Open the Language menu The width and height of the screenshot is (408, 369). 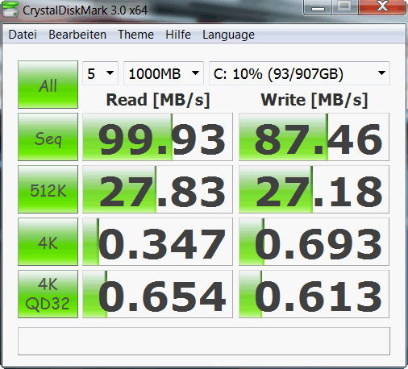(228, 35)
